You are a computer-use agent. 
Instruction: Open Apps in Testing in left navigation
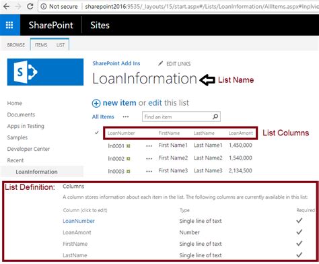click(26, 126)
